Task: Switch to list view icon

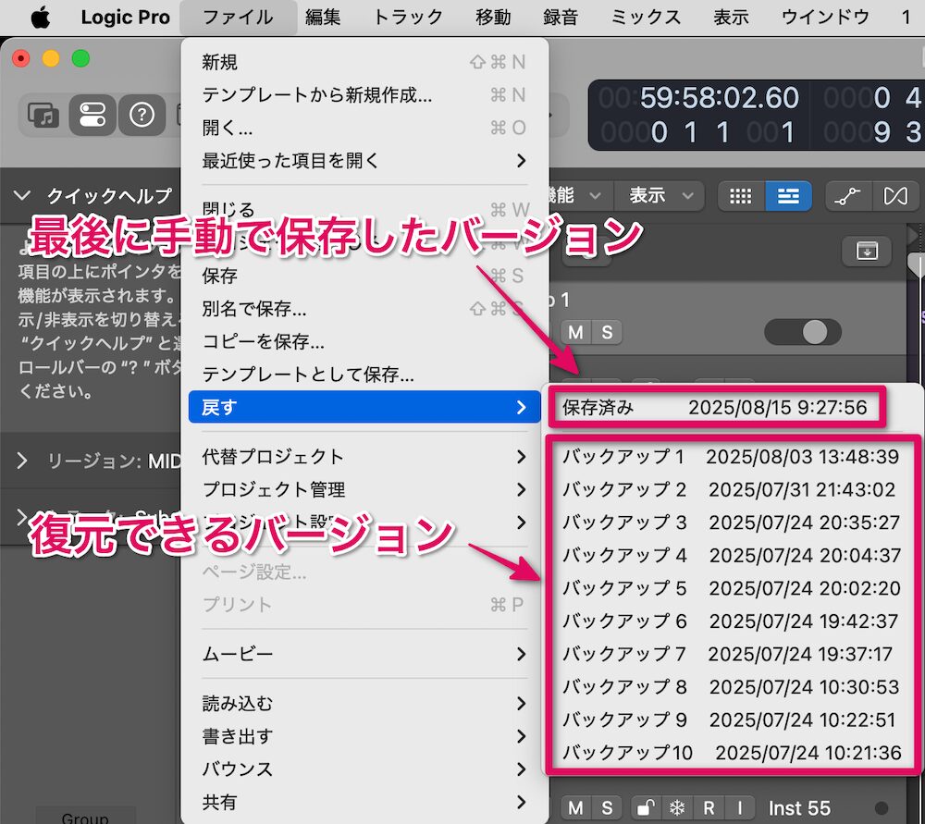Action: point(788,196)
